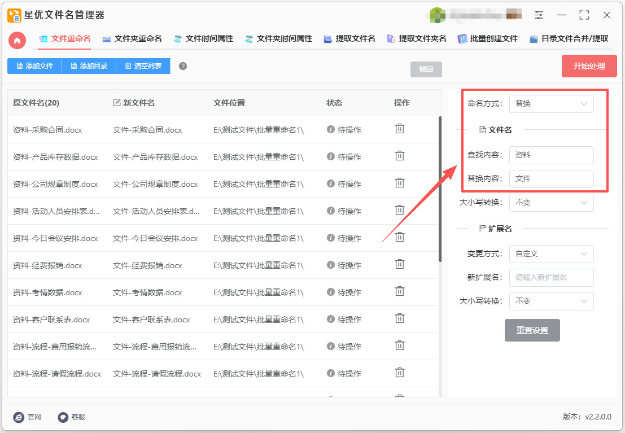Image resolution: width=625 pixels, height=433 pixels.
Task: Open 客服 chat support icon
Action: click(x=63, y=417)
